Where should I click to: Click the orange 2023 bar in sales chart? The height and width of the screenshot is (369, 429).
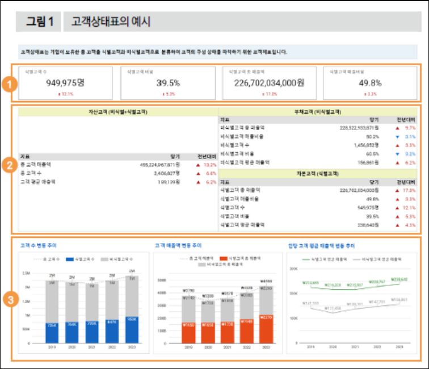pyautogui.click(x=266, y=329)
